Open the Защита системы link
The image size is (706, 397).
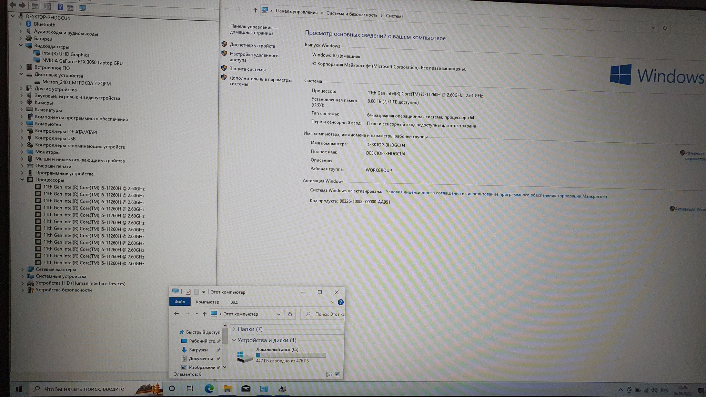click(248, 69)
